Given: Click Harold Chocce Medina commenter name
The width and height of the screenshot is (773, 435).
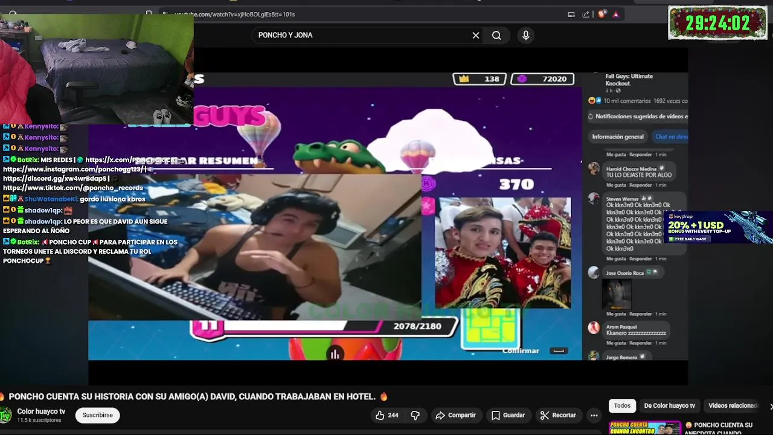Looking at the screenshot, I should pyautogui.click(x=631, y=169).
